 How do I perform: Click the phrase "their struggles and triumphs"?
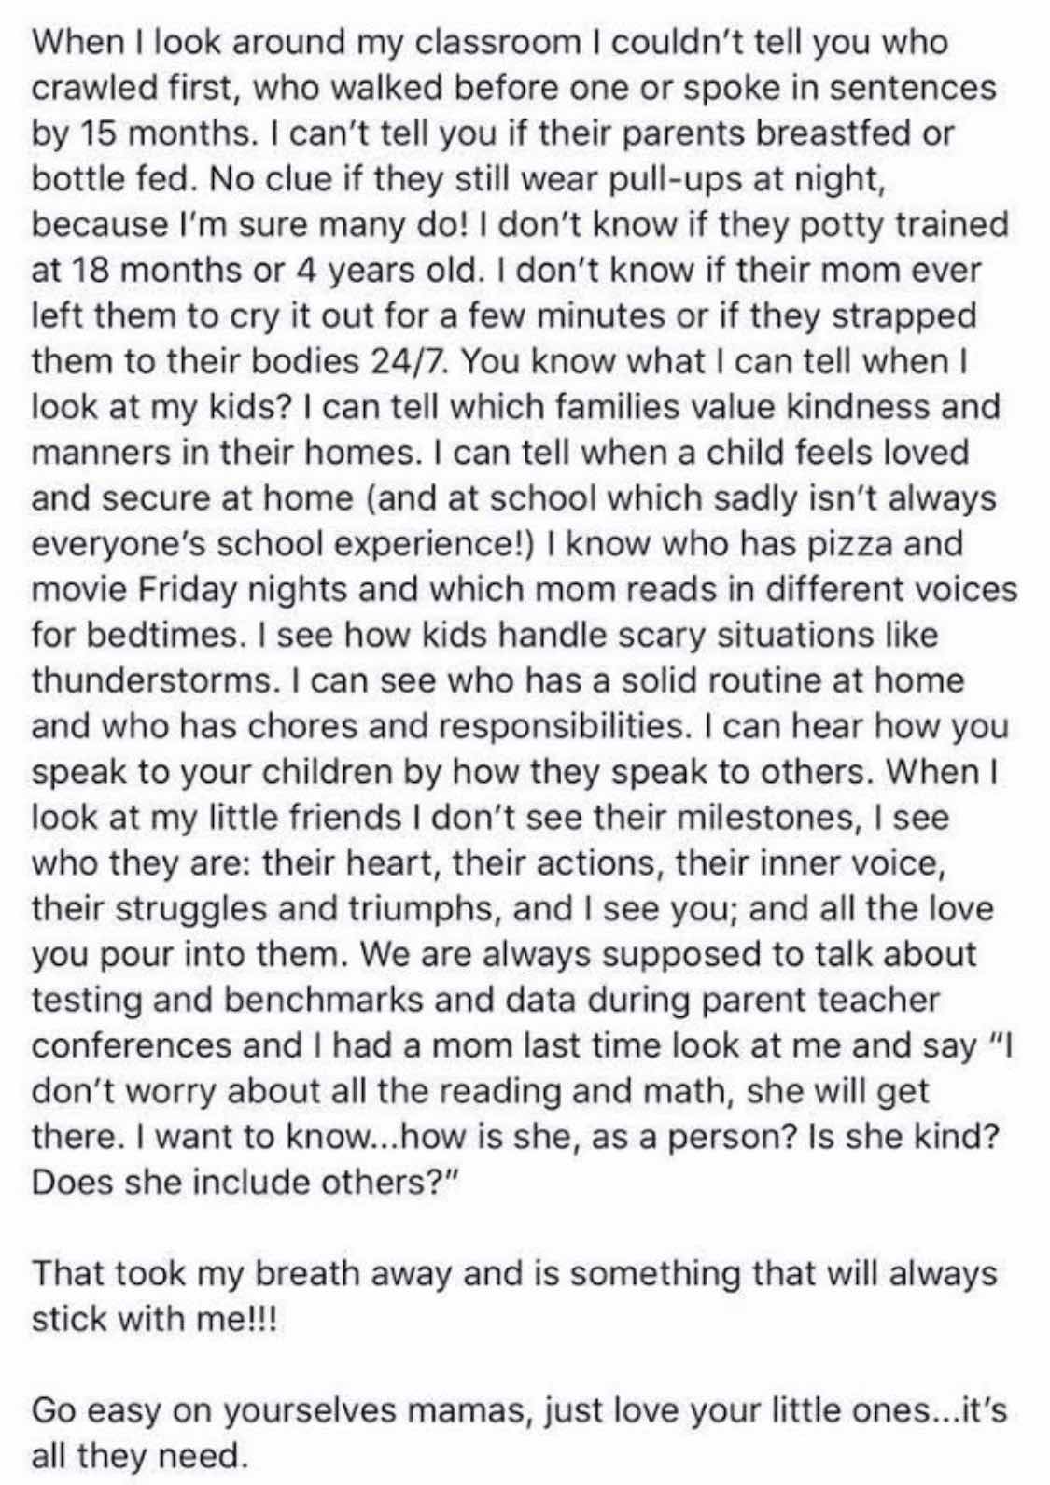pos(265,908)
